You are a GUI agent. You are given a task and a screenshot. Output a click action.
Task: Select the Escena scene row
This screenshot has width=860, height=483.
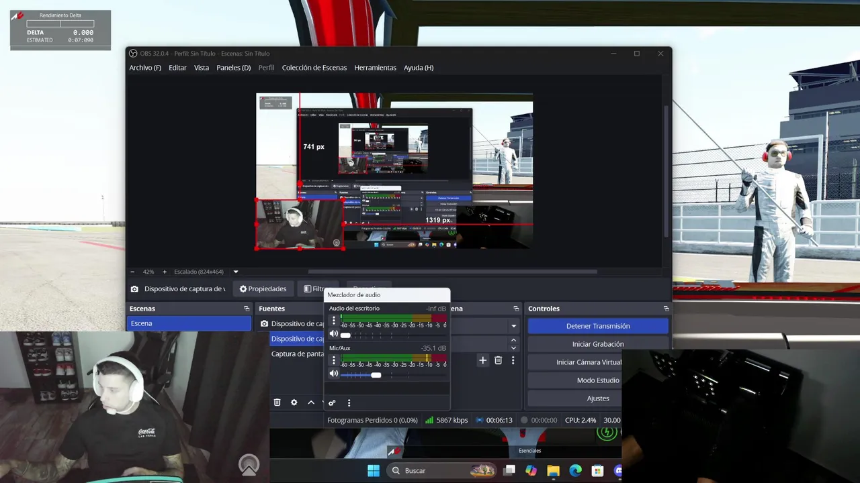point(189,323)
